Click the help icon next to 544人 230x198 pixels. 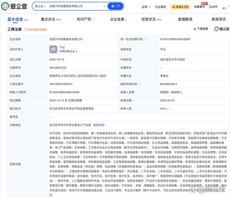[x=170, y=109]
